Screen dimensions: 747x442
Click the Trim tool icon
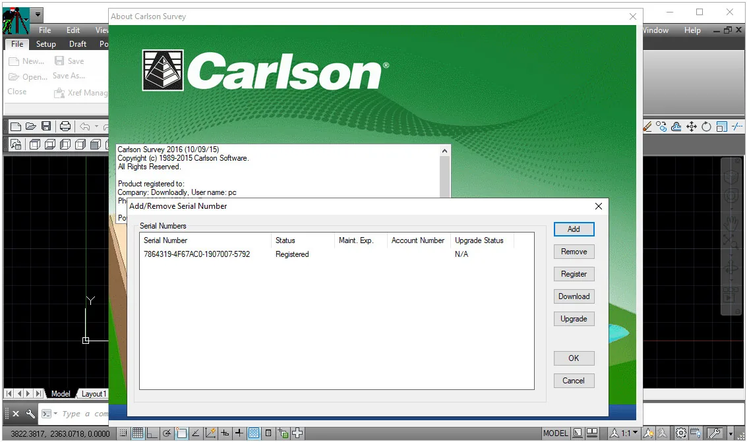737,126
